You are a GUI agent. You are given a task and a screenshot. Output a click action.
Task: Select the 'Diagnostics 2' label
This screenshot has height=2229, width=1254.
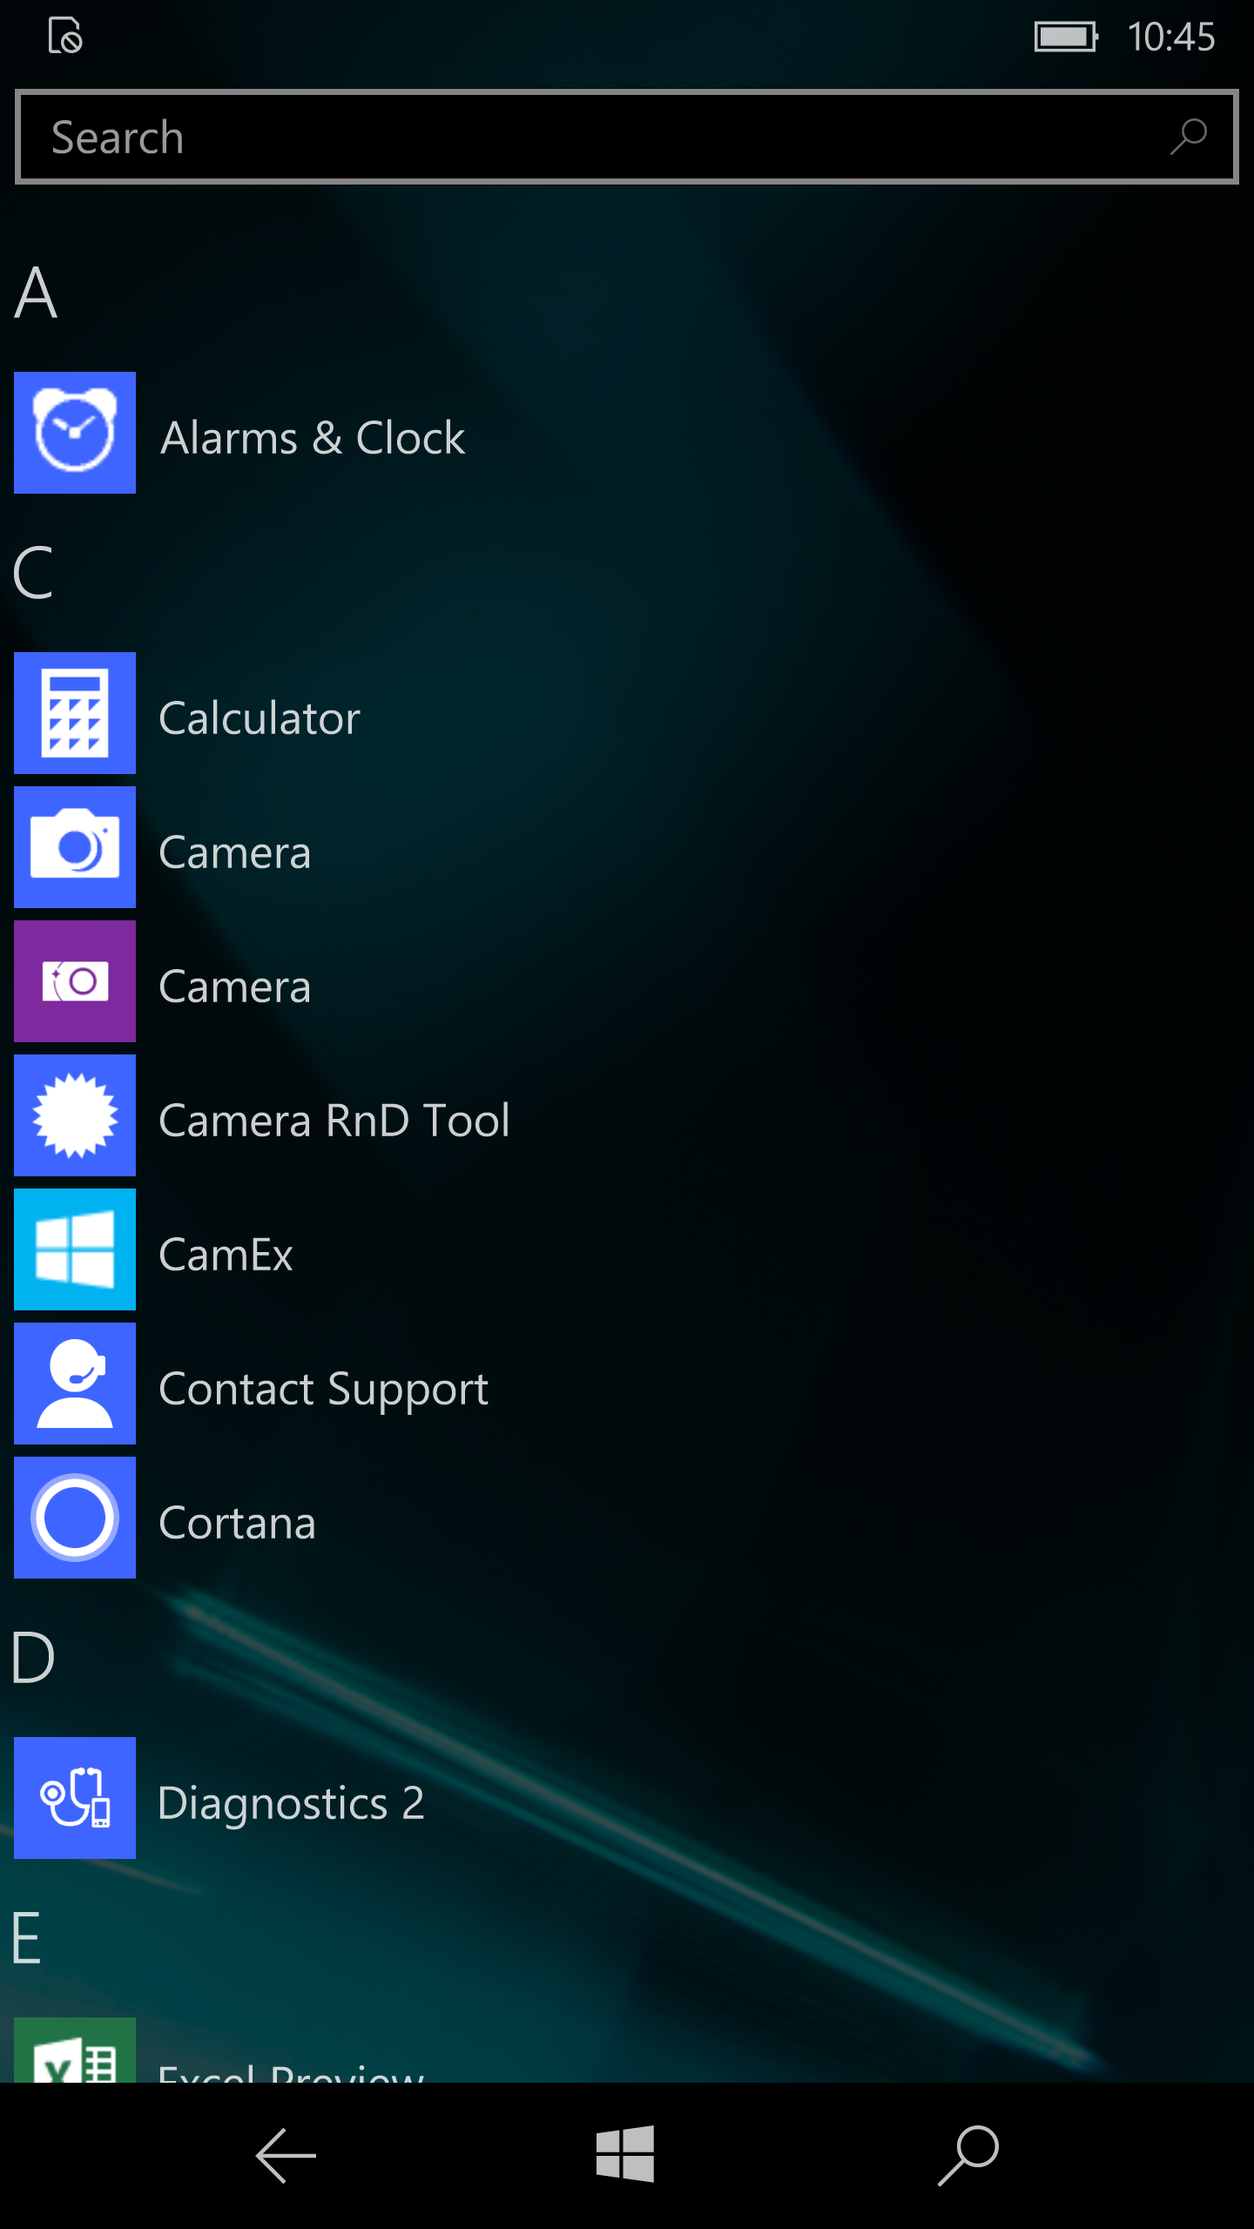click(x=291, y=1805)
